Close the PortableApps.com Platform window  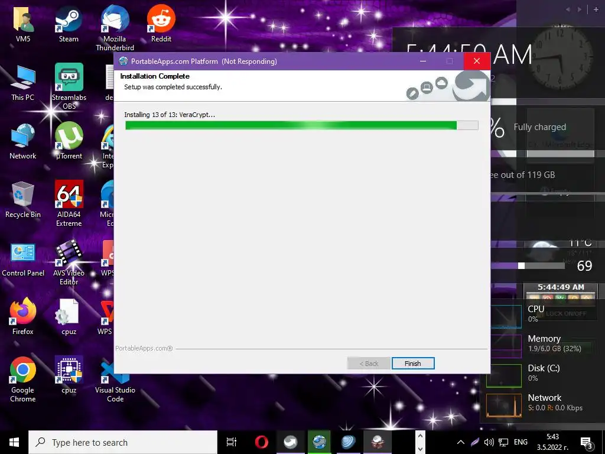click(x=477, y=61)
